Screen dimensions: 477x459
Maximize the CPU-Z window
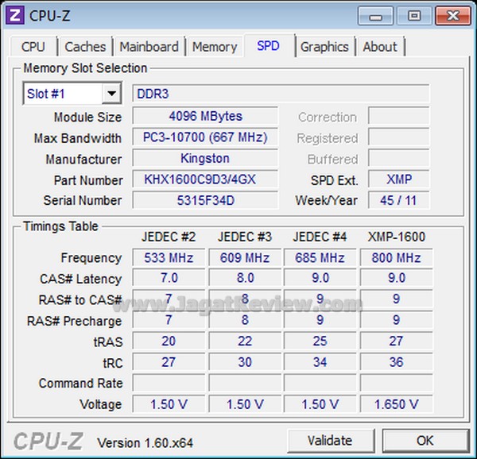(414, 16)
